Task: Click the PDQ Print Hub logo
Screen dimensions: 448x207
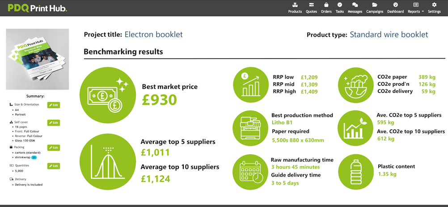Action: click(38, 8)
